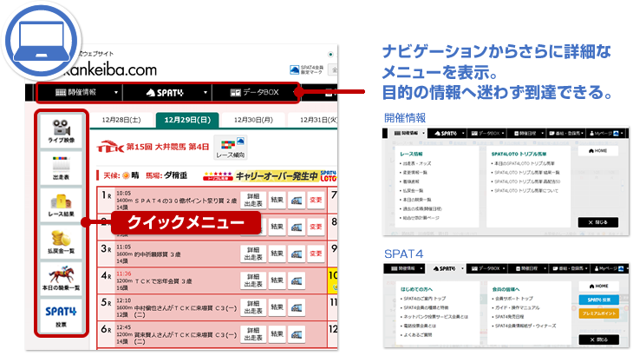Open SPAT4LOTO トリプル馬単について link
The image size is (633, 356).
(526, 191)
